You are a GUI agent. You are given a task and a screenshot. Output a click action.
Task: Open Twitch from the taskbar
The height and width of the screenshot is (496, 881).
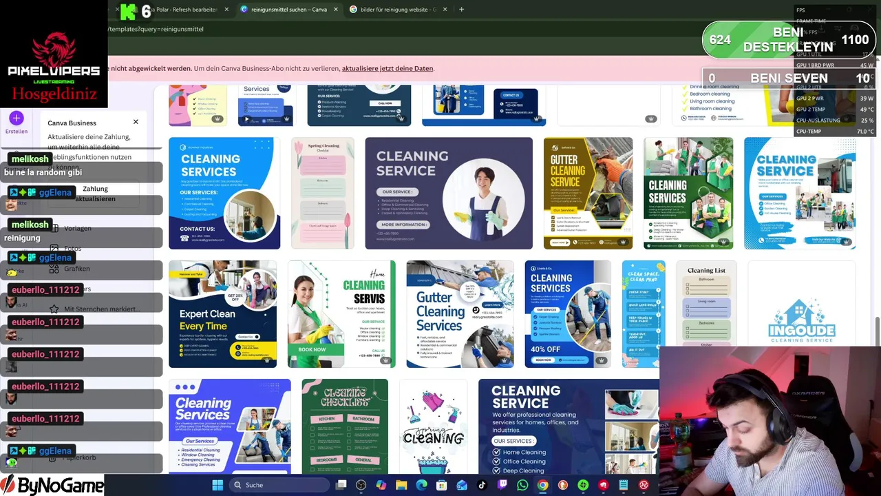502,485
